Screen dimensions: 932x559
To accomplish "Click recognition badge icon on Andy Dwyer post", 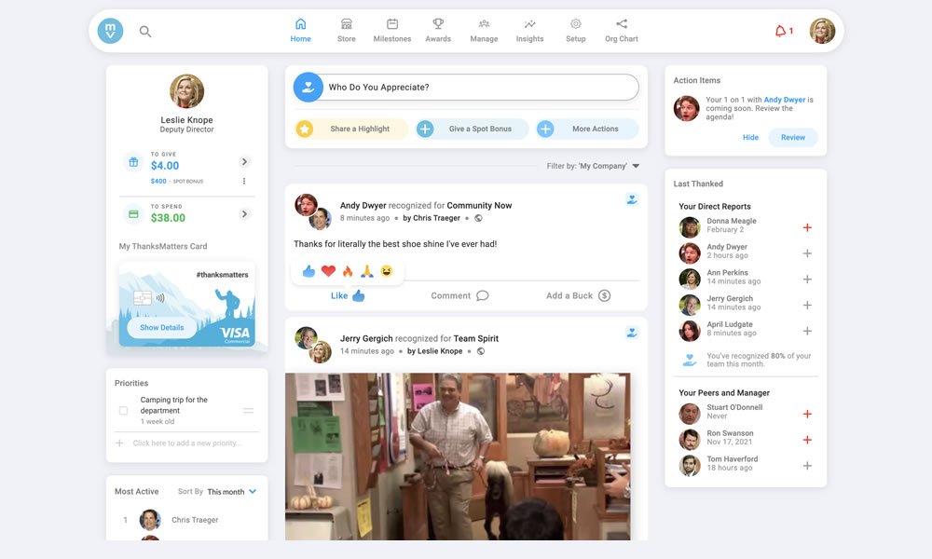I will click(631, 199).
